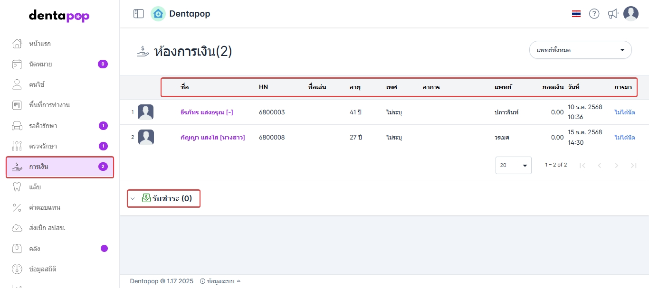Viewport: 649px width, 288px height.
Task: Open the help question mark icon
Action: point(594,14)
